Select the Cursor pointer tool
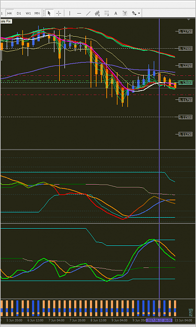 [49, 14]
